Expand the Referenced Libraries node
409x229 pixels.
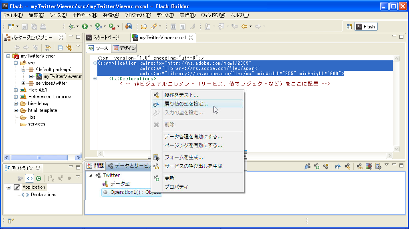16,97
